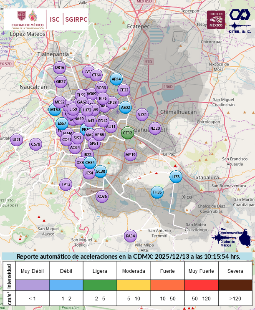Open the PA34 station marker

click(x=131, y=237)
